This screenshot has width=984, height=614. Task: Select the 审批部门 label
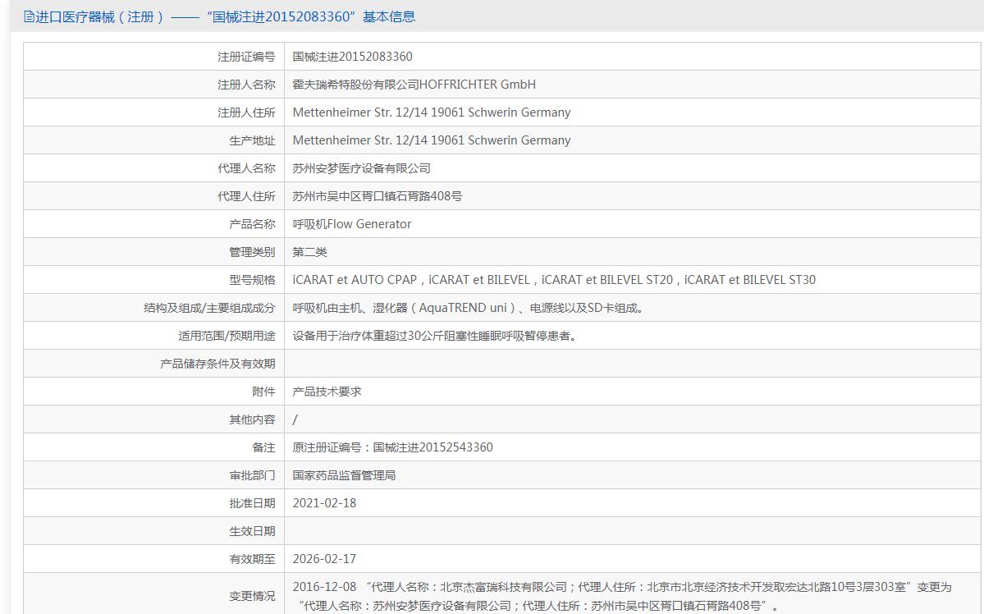pyautogui.click(x=252, y=476)
